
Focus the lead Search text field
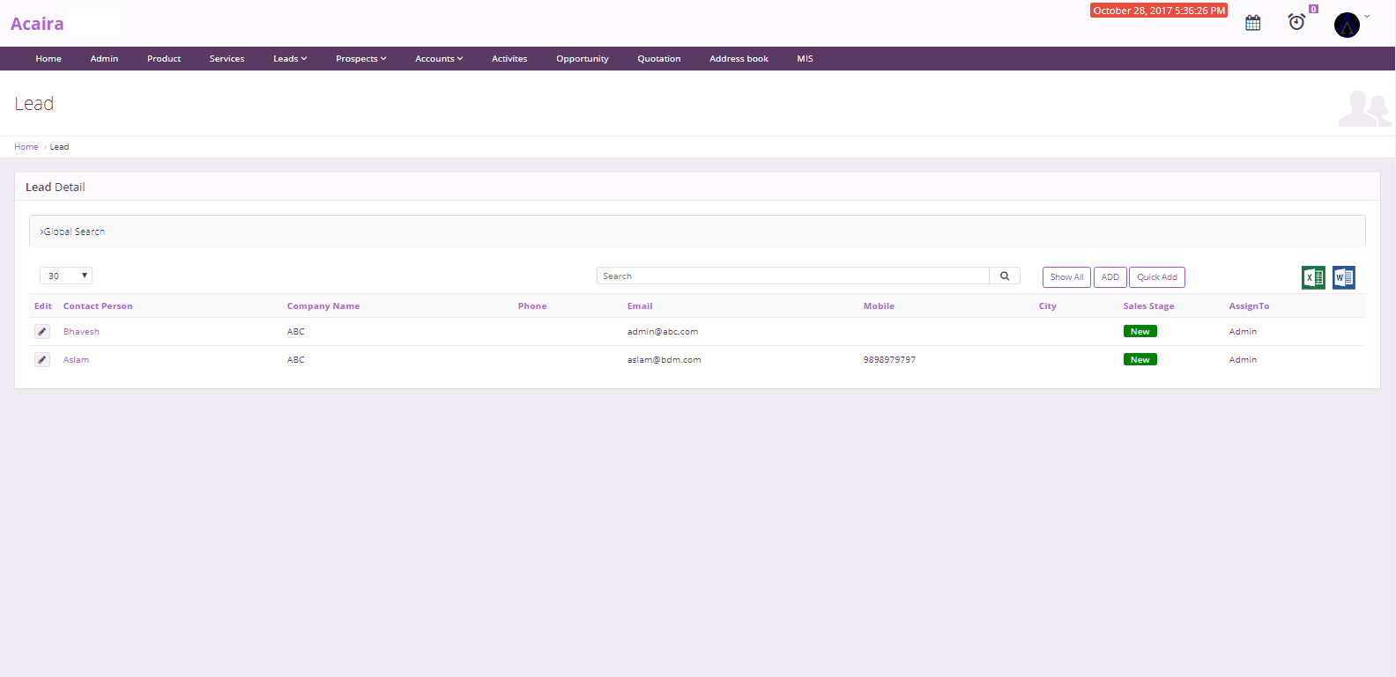(x=792, y=276)
